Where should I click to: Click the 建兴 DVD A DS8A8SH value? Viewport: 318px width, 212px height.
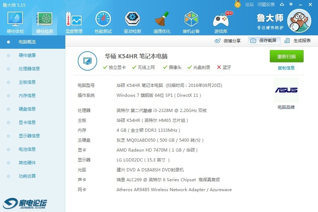150,170
